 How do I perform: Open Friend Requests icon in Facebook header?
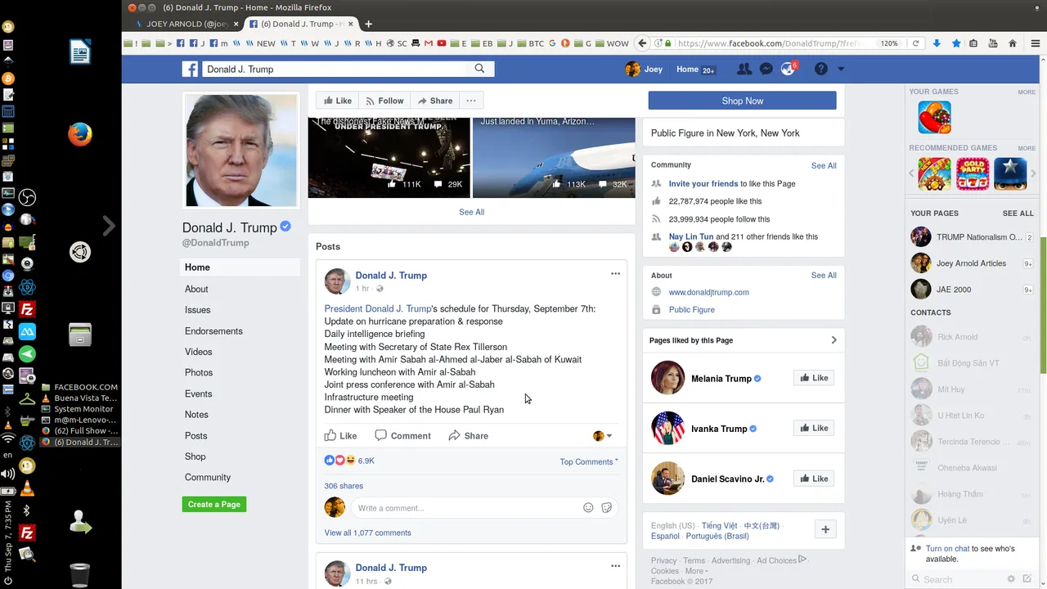[744, 70]
